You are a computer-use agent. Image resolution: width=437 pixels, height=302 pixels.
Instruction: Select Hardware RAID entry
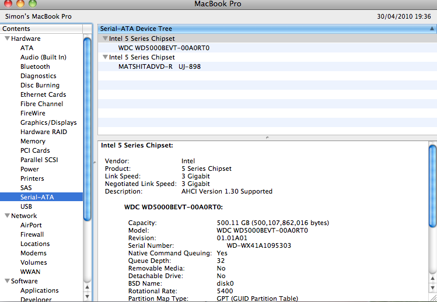[44, 132]
